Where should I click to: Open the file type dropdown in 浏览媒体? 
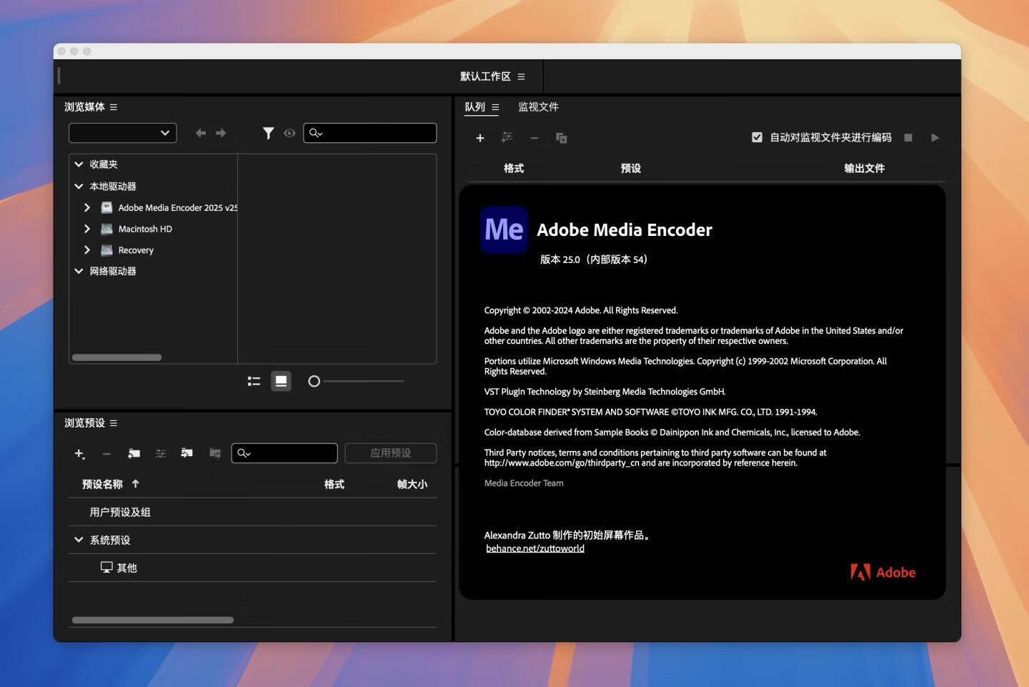(x=122, y=133)
